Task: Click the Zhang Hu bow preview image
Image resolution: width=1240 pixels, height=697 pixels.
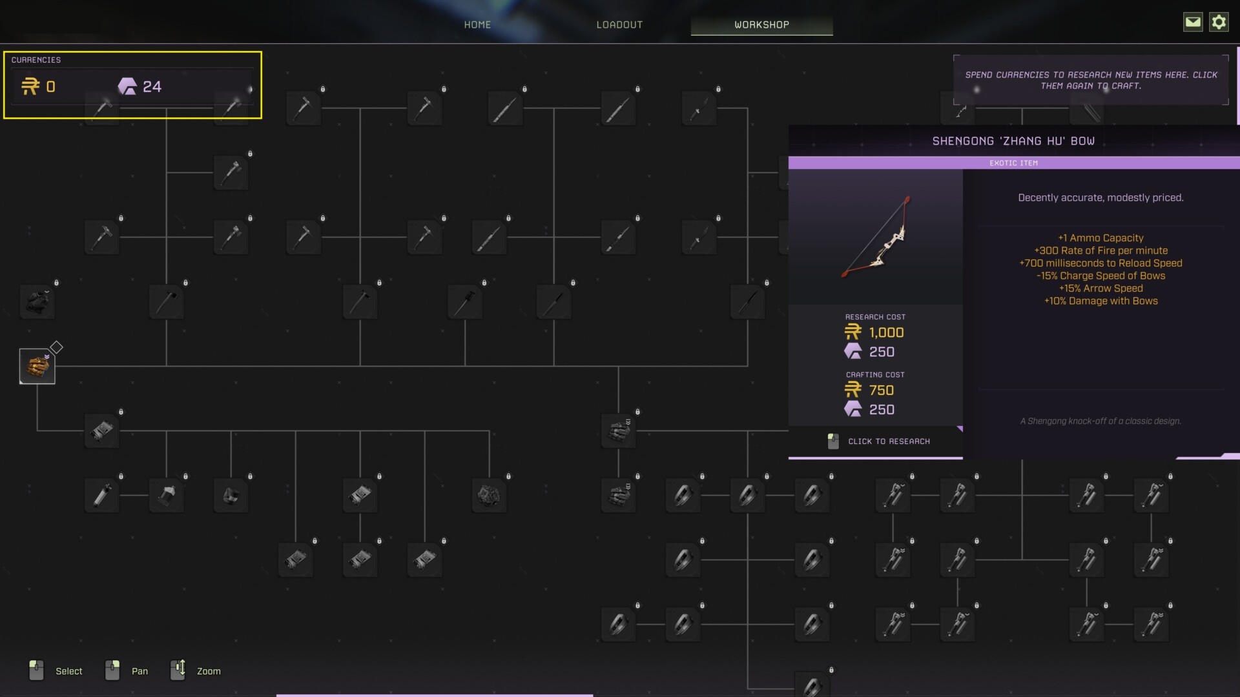Action: (876, 237)
